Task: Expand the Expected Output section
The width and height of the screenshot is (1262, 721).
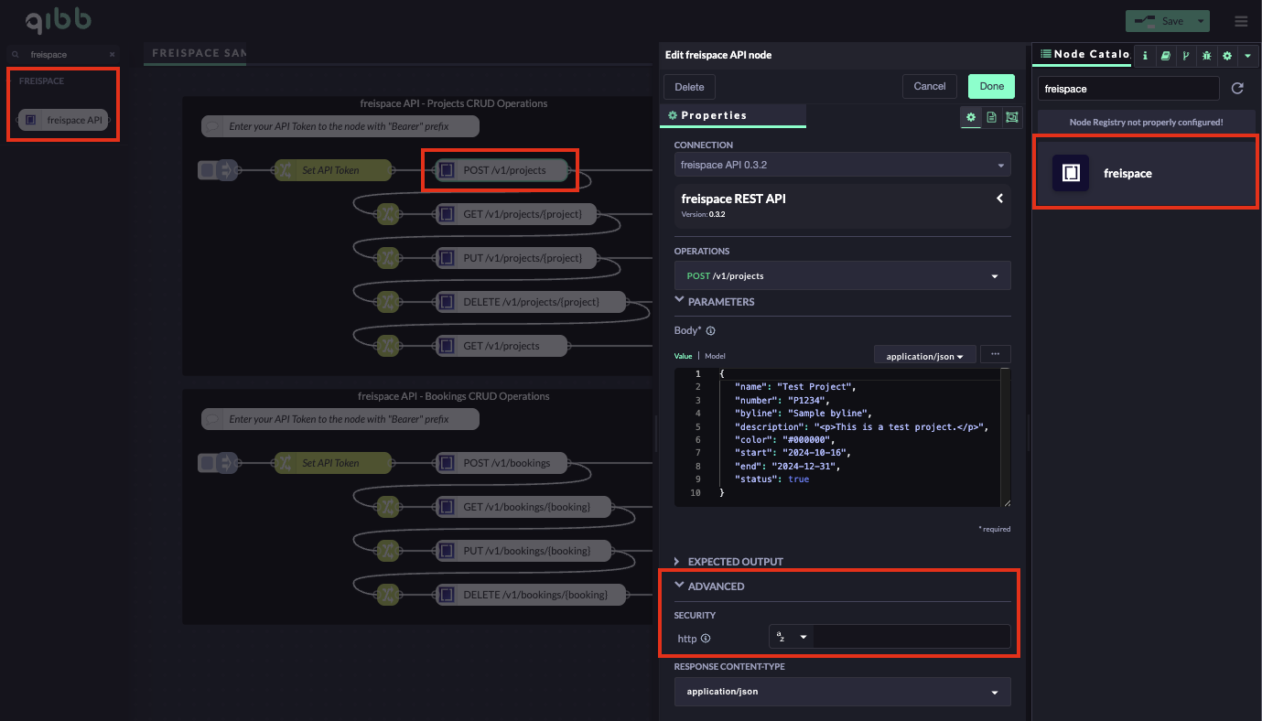Action: [734, 561]
